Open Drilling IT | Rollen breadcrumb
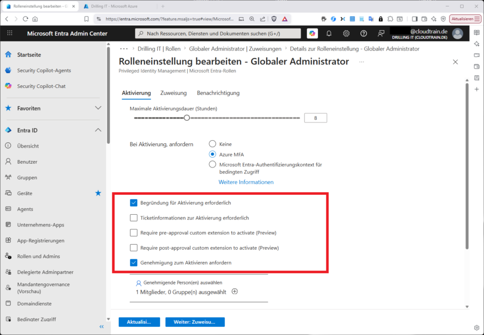Image resolution: width=484 pixels, height=335 pixels. [159, 49]
